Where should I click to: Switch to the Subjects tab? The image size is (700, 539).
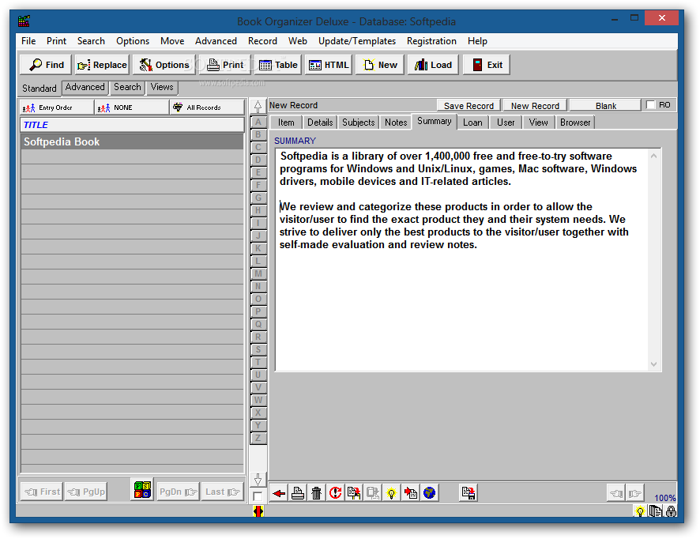pos(358,122)
